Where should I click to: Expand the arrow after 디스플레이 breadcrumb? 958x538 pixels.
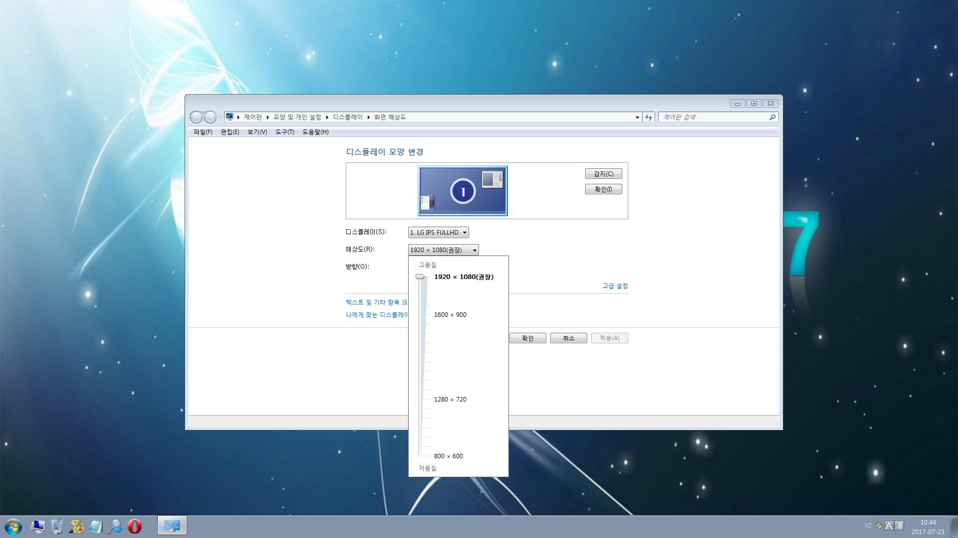pos(369,117)
